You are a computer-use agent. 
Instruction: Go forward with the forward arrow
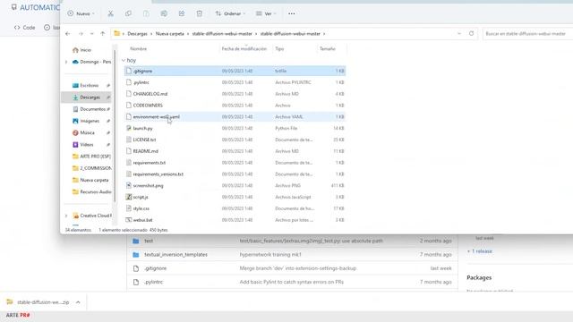(81, 34)
